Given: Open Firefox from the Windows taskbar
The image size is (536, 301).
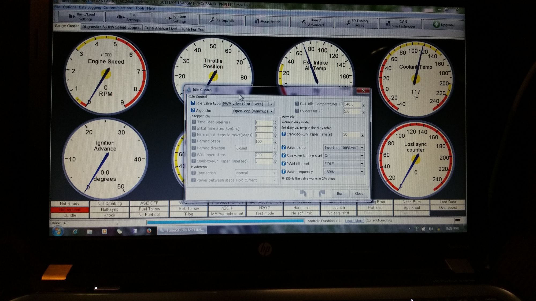Looking at the screenshot, I should [x=149, y=231].
